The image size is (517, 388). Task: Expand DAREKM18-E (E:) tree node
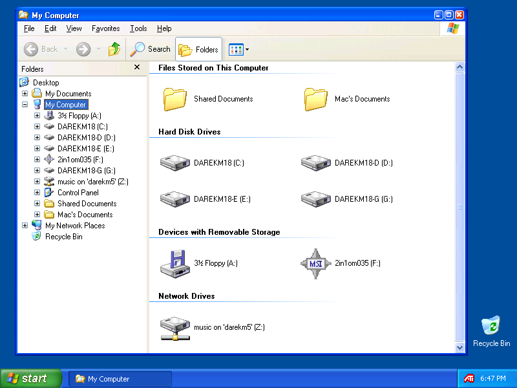click(x=37, y=149)
